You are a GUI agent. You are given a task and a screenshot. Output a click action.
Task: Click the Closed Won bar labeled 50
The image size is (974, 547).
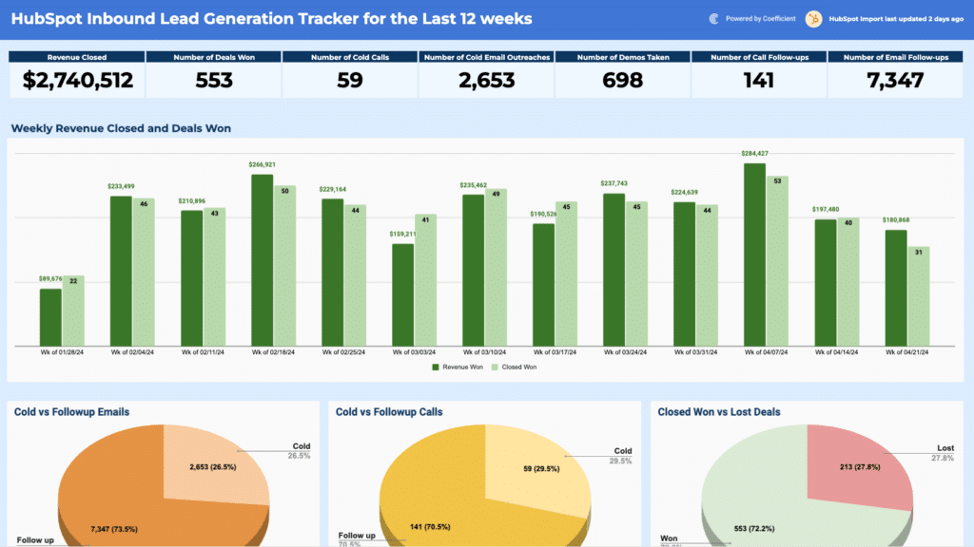tap(284, 266)
